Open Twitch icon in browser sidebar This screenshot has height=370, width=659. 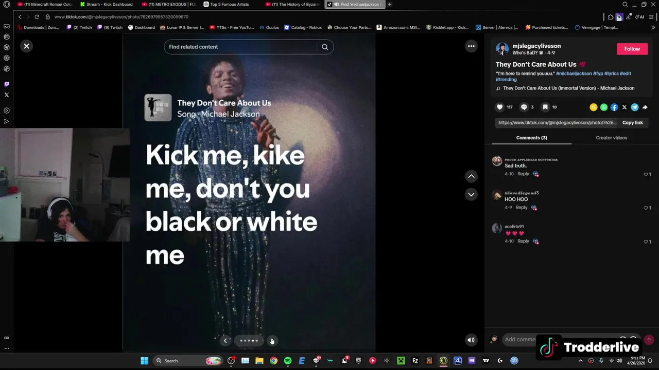[6, 84]
